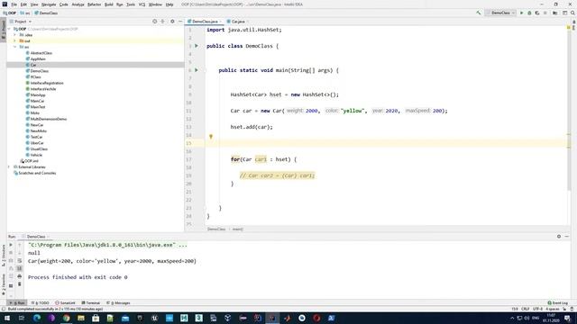Select Vehicle in project tree
The image size is (577, 324).
[x=36, y=155]
